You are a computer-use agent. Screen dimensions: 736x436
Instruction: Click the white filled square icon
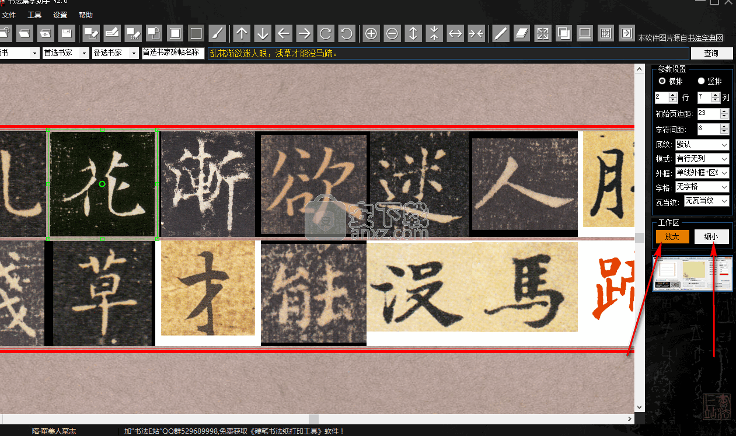pos(176,33)
